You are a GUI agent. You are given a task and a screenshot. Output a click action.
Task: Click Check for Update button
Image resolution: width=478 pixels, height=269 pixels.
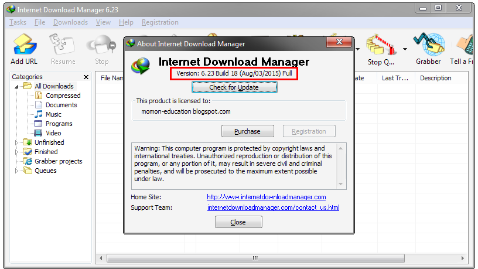(234, 87)
